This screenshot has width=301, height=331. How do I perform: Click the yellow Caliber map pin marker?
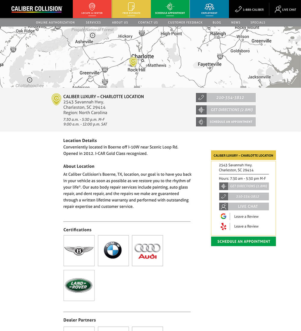tap(133, 61)
